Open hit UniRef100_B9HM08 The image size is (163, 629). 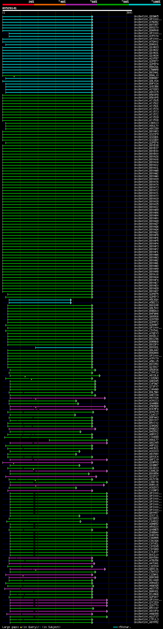(x=146, y=30)
